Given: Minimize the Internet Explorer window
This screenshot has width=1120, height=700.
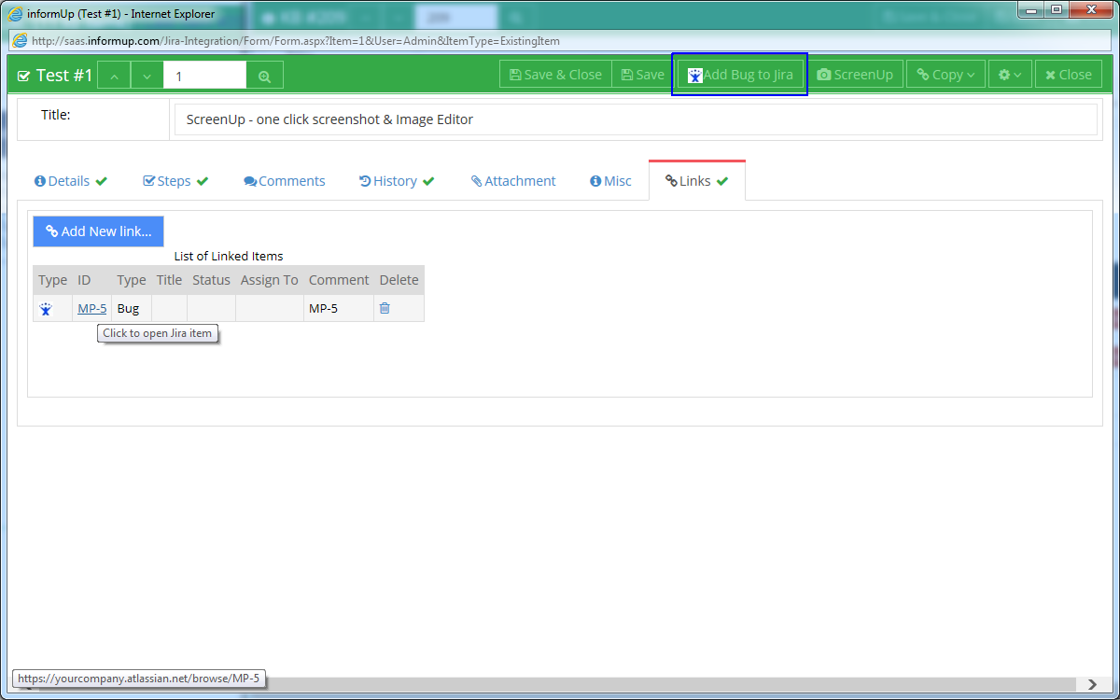Looking at the screenshot, I should [x=1030, y=10].
